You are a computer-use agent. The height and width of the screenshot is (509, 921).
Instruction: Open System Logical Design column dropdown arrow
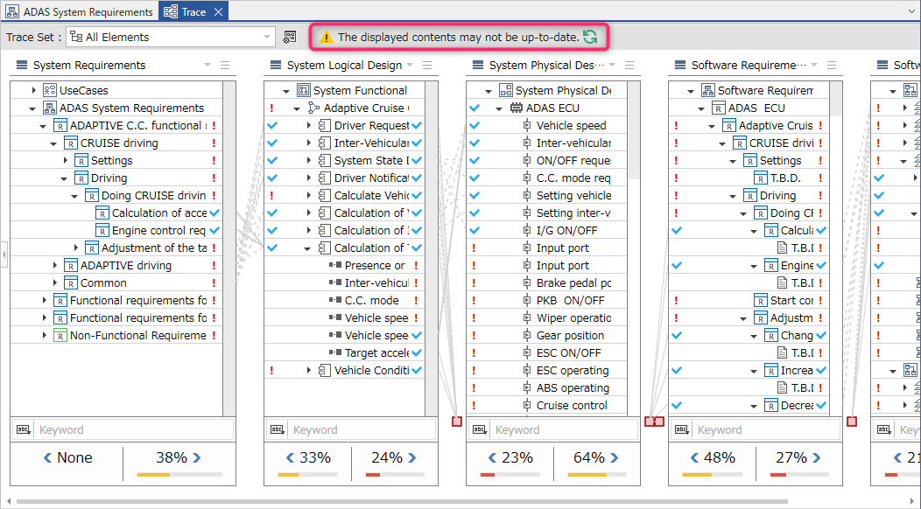[x=410, y=66]
